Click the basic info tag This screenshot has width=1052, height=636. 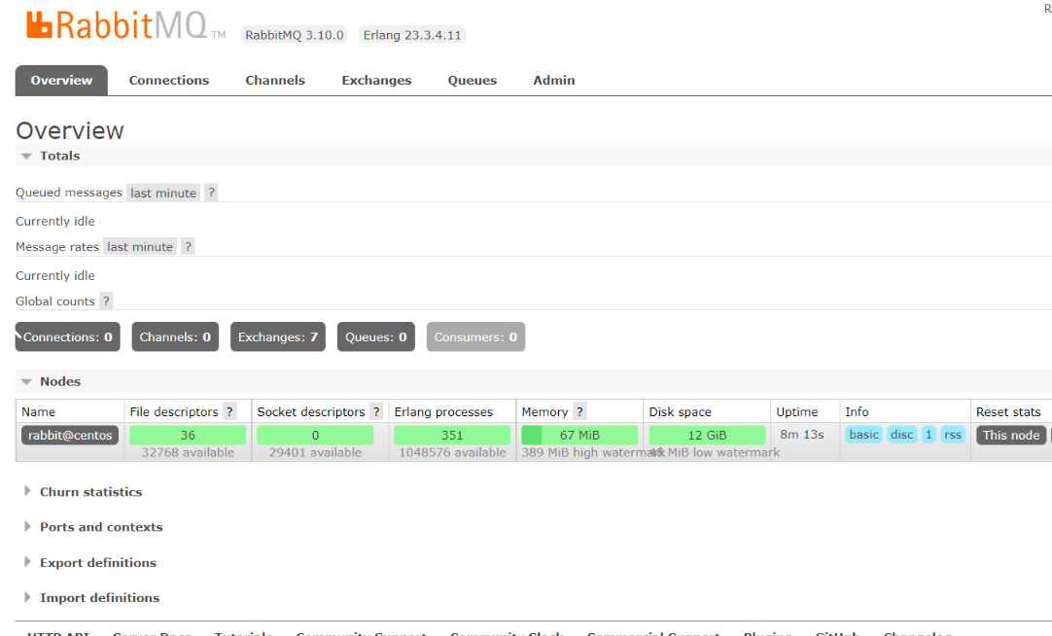863,434
